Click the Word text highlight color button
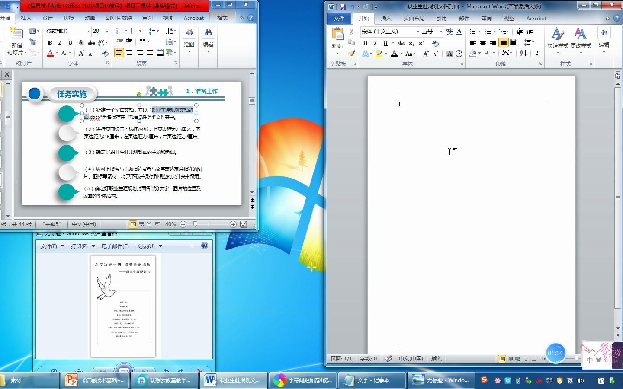This screenshot has height=389, width=623. [379, 54]
